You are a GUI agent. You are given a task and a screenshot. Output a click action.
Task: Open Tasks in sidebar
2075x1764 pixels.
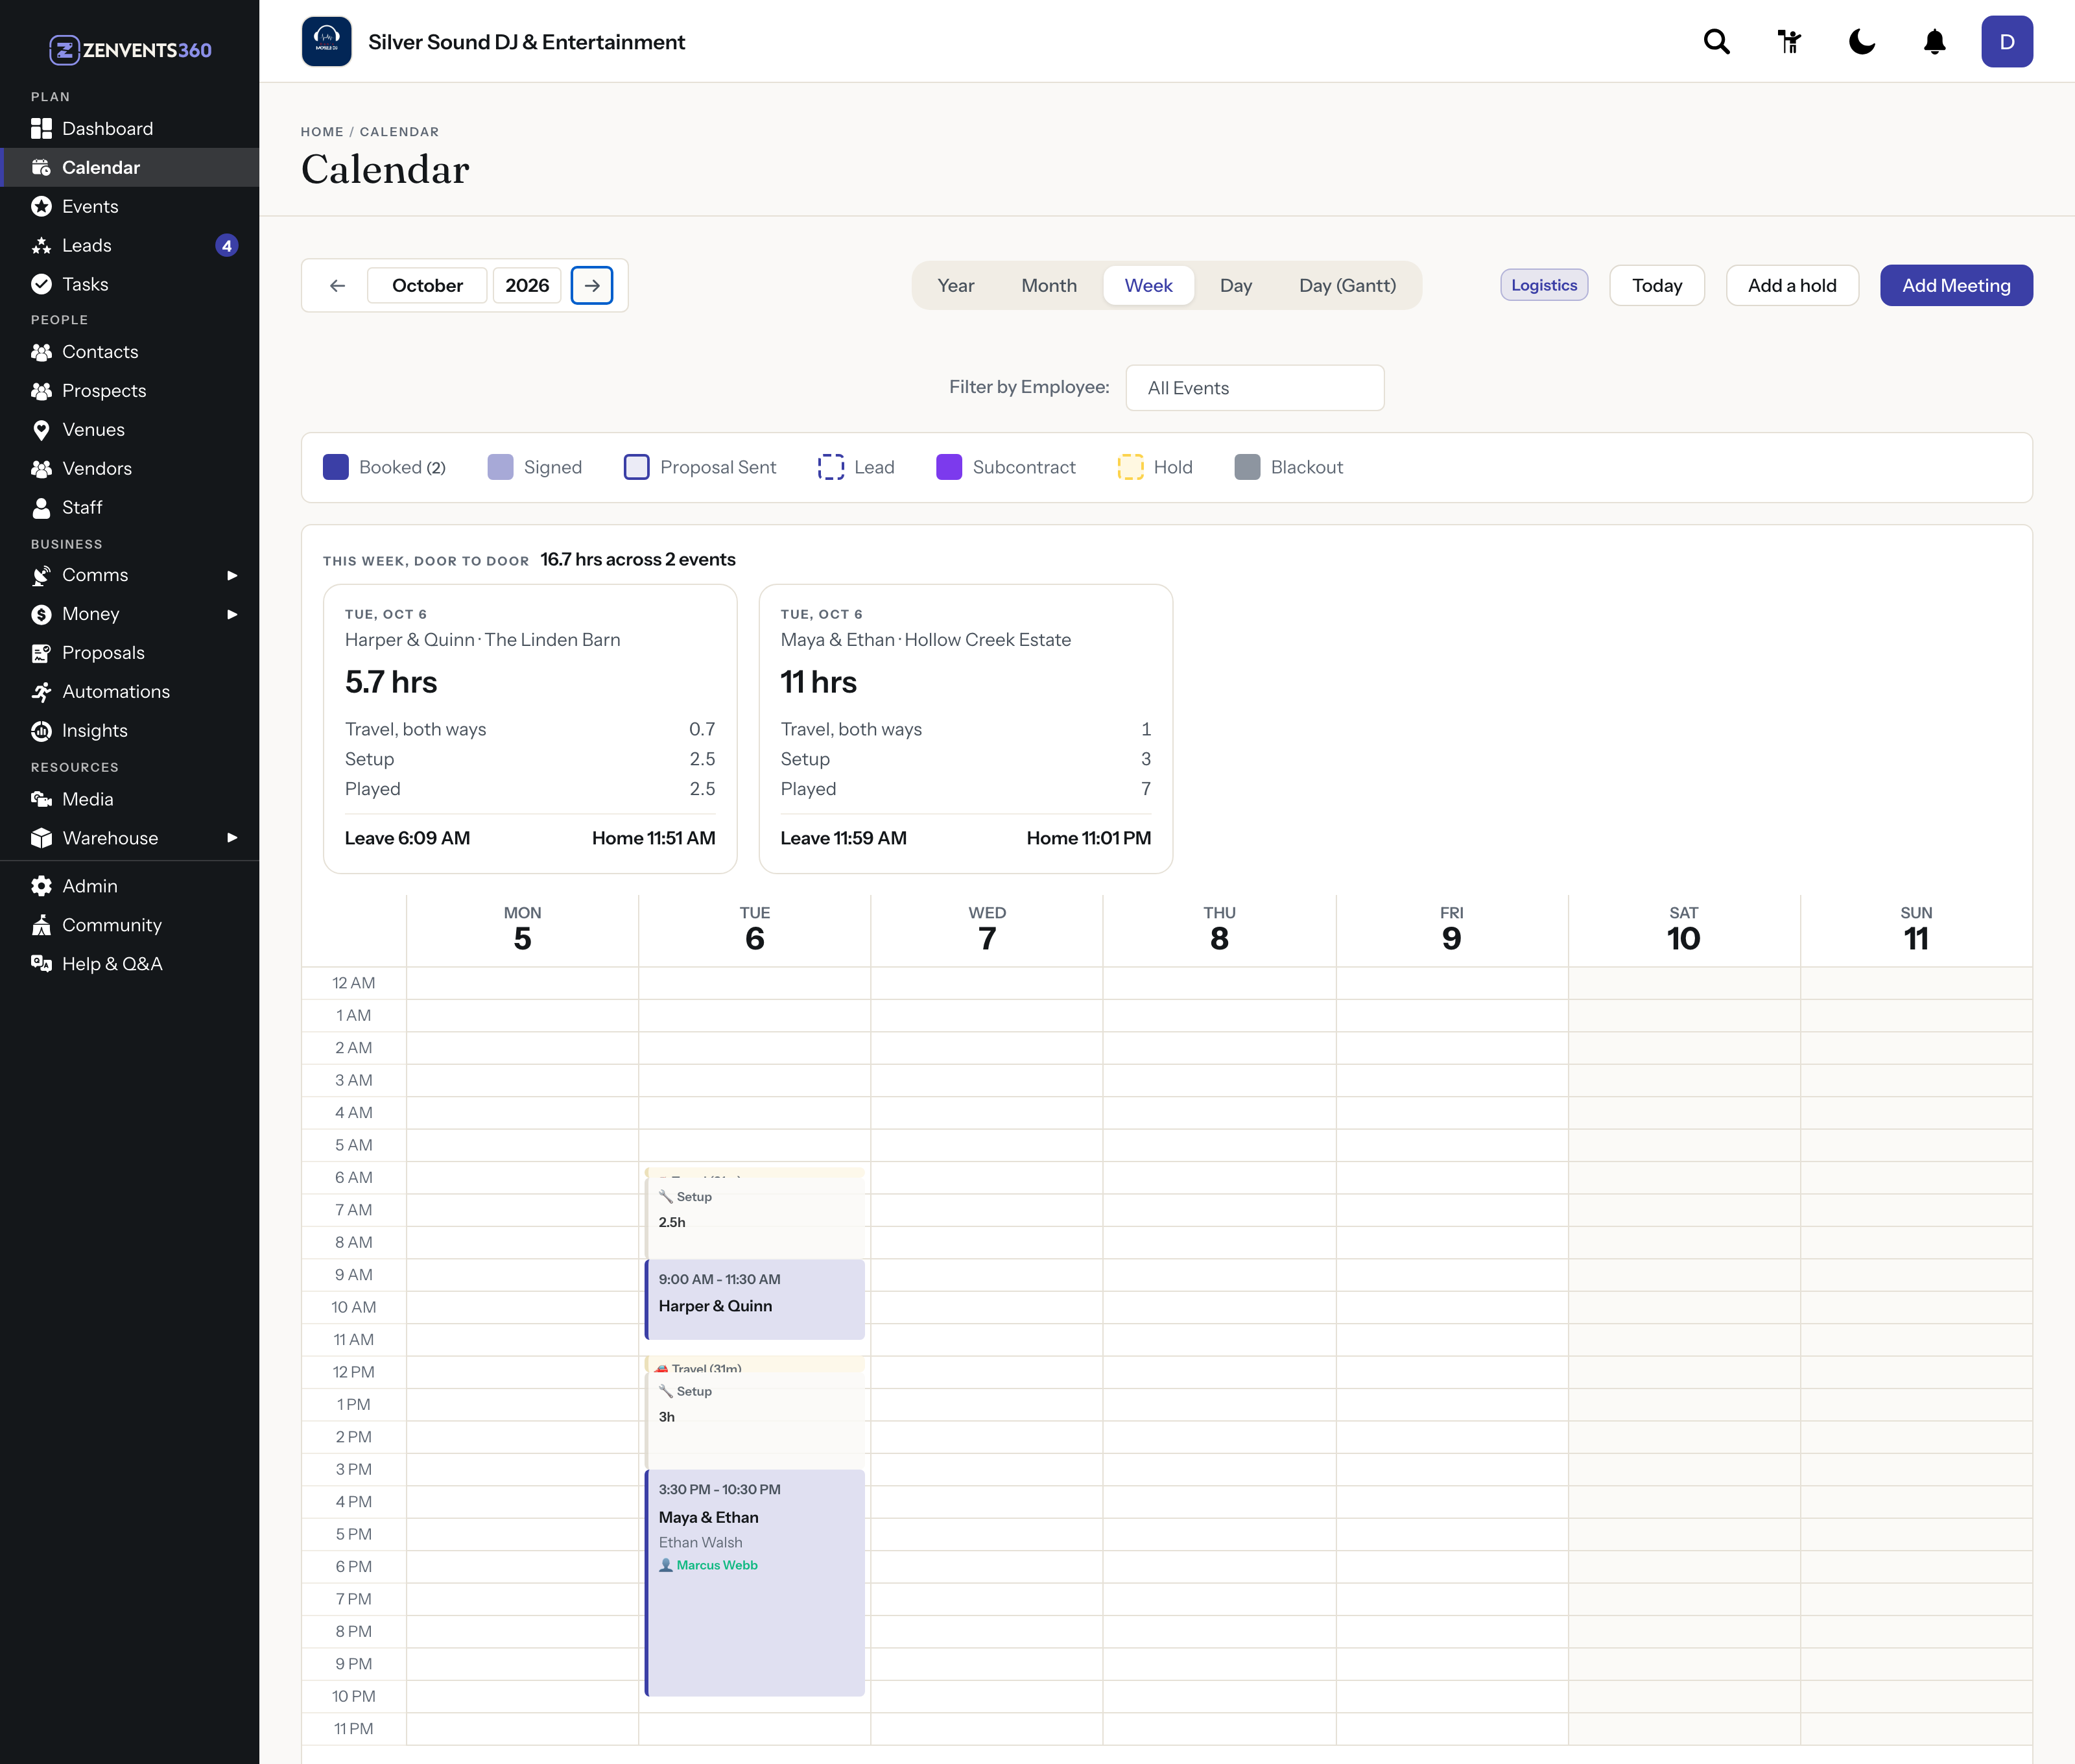129,284
